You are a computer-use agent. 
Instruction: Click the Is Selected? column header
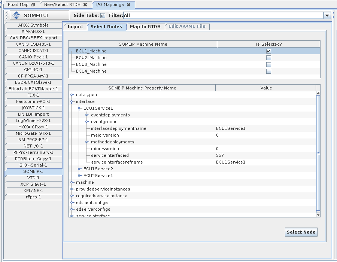coord(268,44)
